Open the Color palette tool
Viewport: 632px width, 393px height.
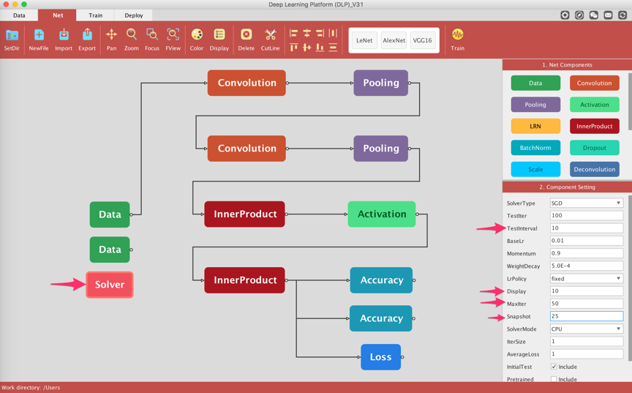coord(197,35)
